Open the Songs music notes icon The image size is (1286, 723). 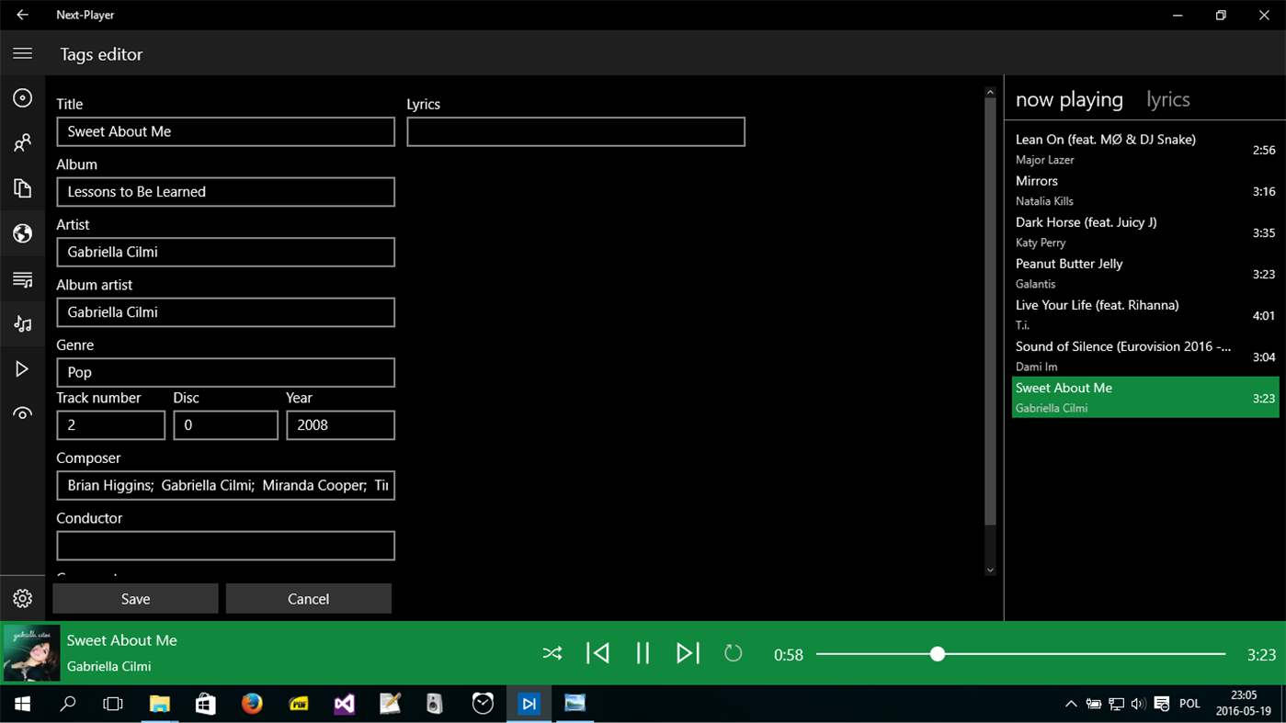tap(22, 322)
